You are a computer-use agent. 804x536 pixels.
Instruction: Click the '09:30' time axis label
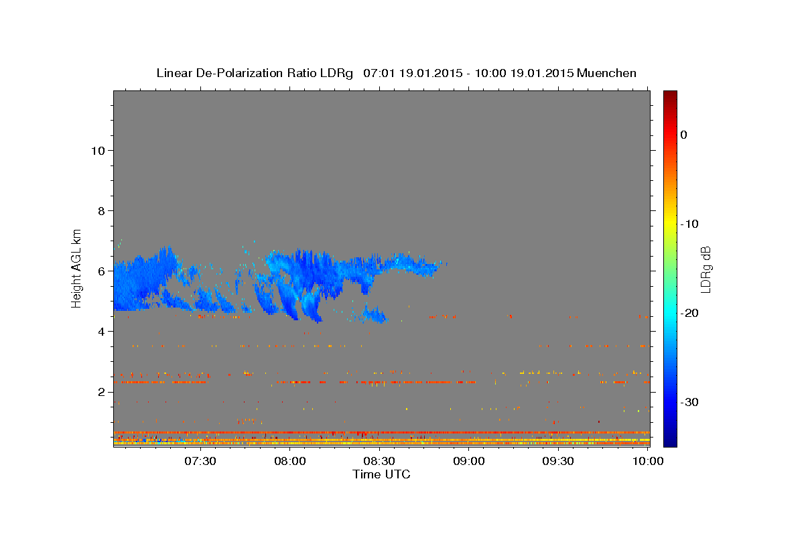coord(559,461)
